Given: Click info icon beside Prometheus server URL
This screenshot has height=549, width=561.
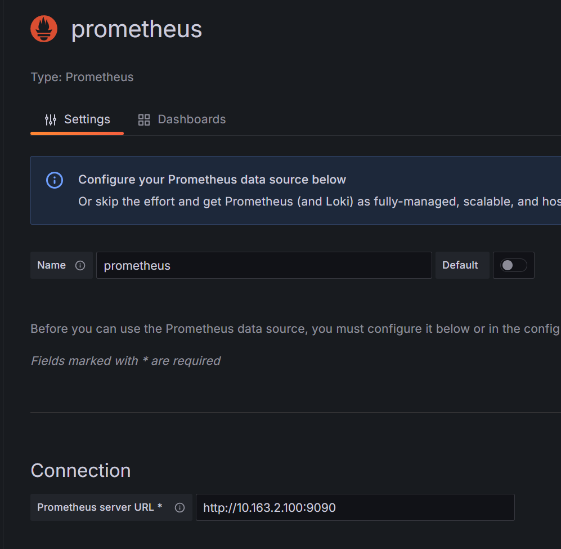Looking at the screenshot, I should tap(179, 507).
